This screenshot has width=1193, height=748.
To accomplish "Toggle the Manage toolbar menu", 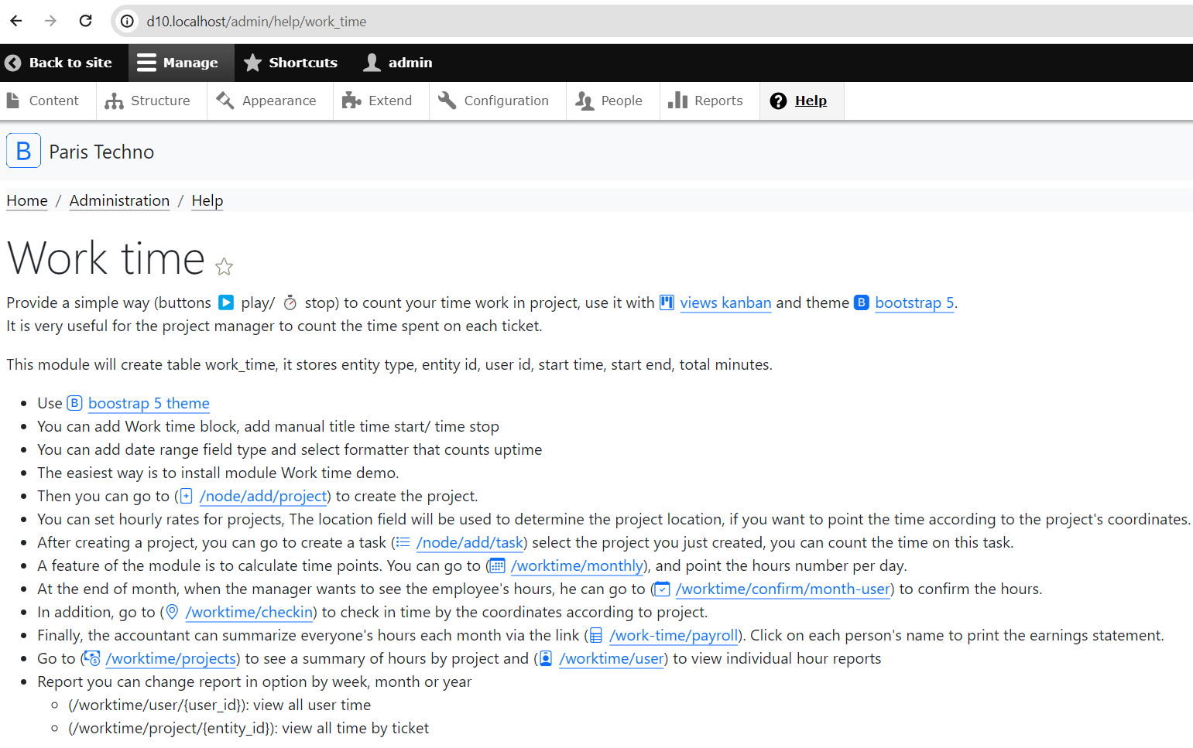I will click(177, 63).
